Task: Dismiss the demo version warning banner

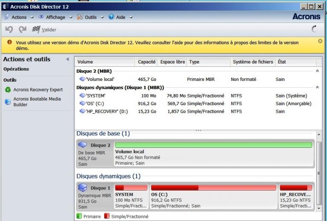Action: pos(320,41)
